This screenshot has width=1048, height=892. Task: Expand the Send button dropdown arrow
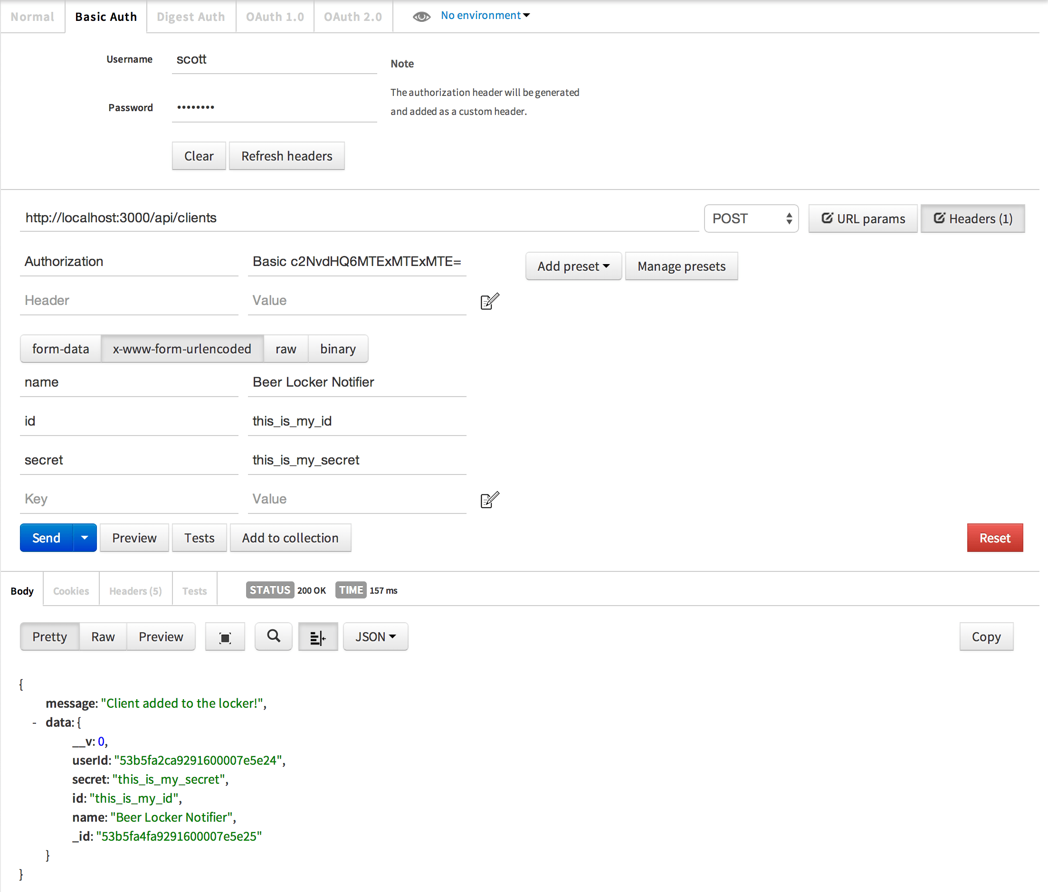coord(85,538)
